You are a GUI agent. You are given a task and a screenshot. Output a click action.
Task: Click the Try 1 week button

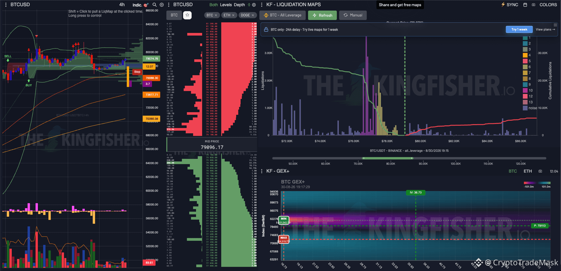click(519, 29)
